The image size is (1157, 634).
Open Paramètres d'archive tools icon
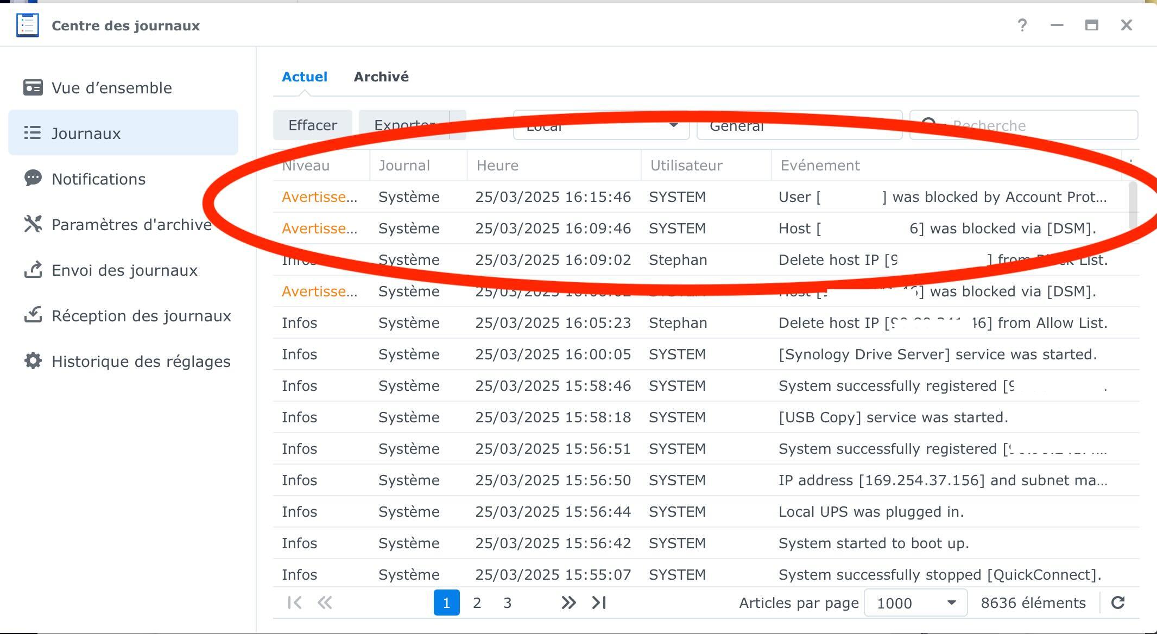[33, 224]
